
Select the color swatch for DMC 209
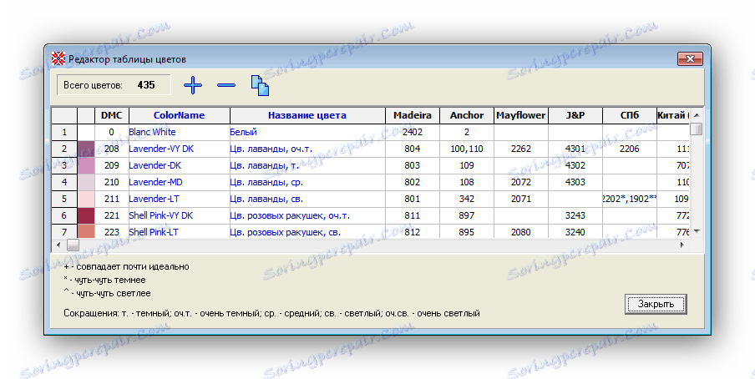(x=86, y=165)
